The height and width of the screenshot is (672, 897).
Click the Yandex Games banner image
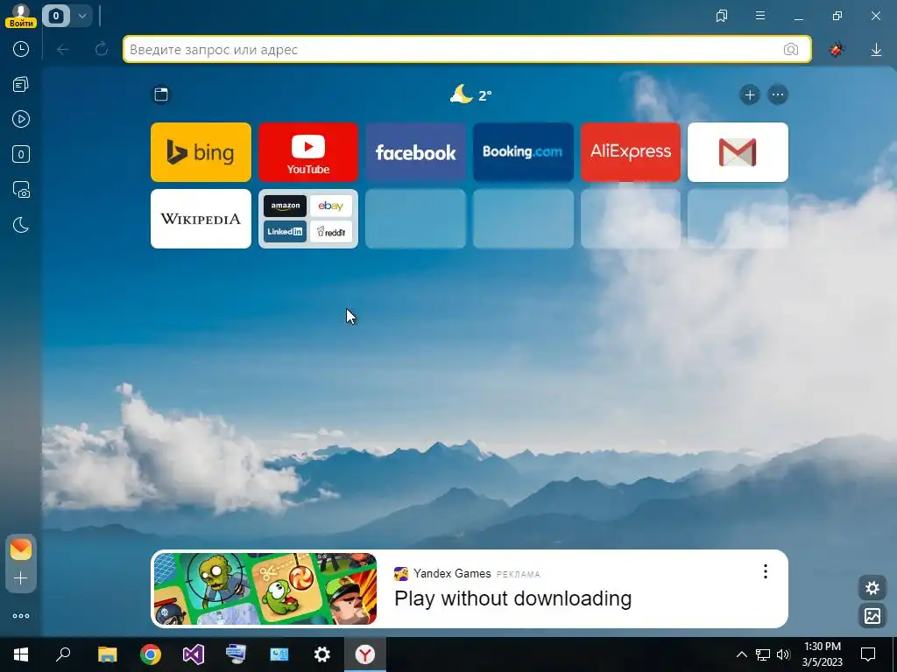(x=265, y=589)
